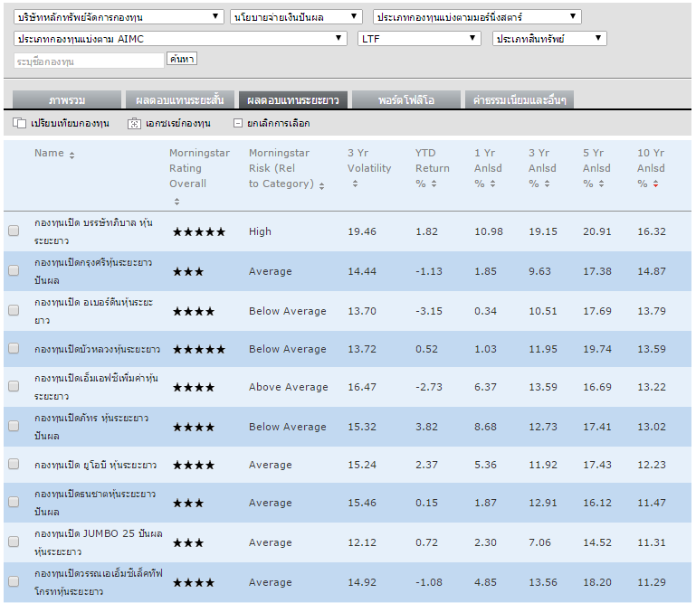Open the asset type dropdown
The width and height of the screenshot is (696, 603).
pos(549,39)
